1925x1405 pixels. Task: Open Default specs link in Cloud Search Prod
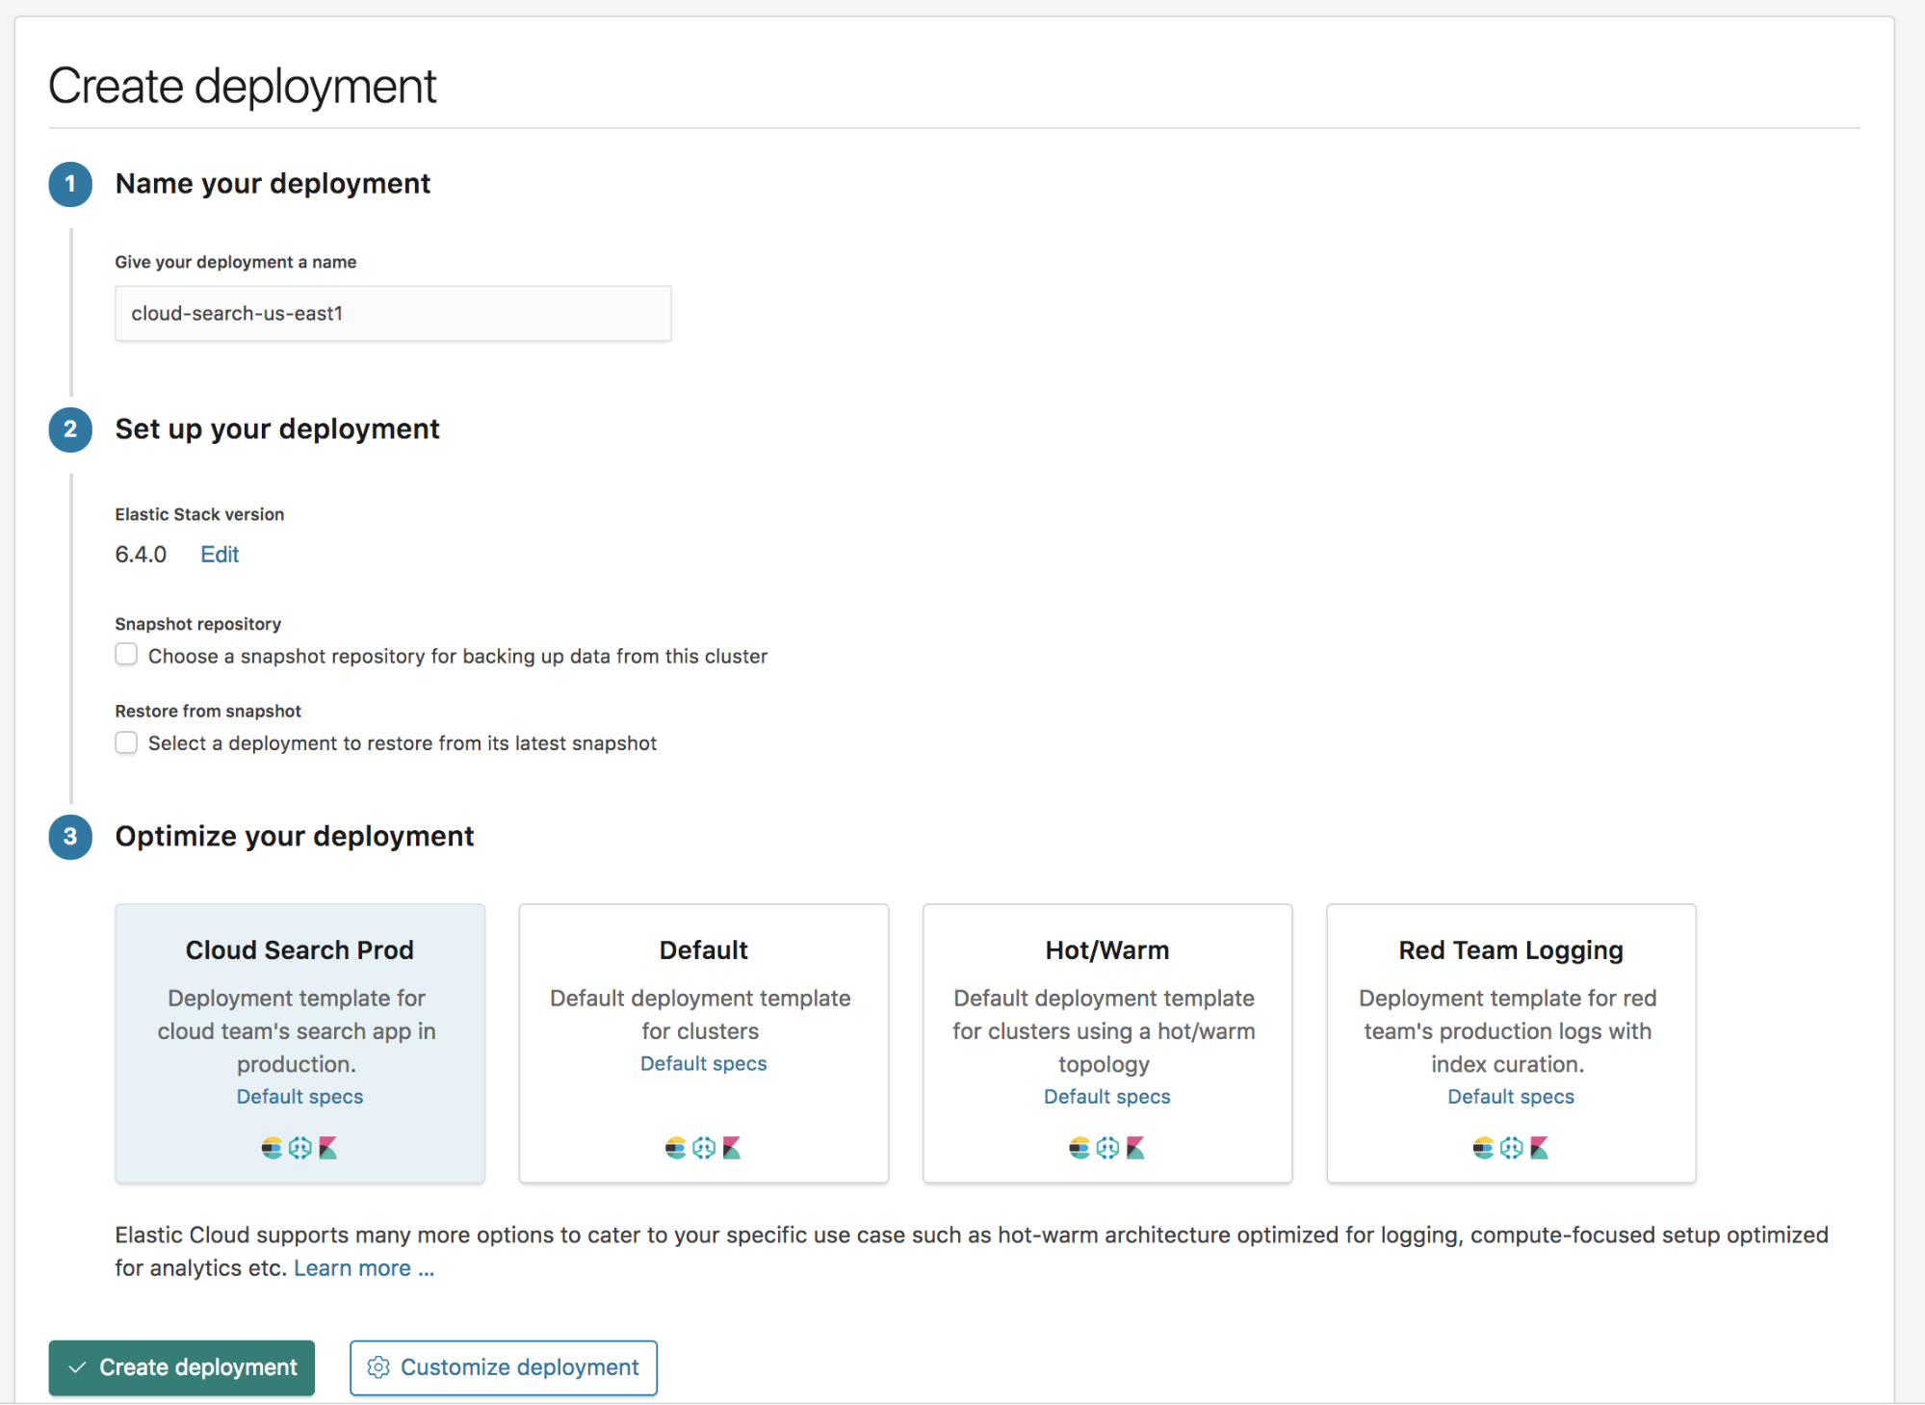point(300,1097)
